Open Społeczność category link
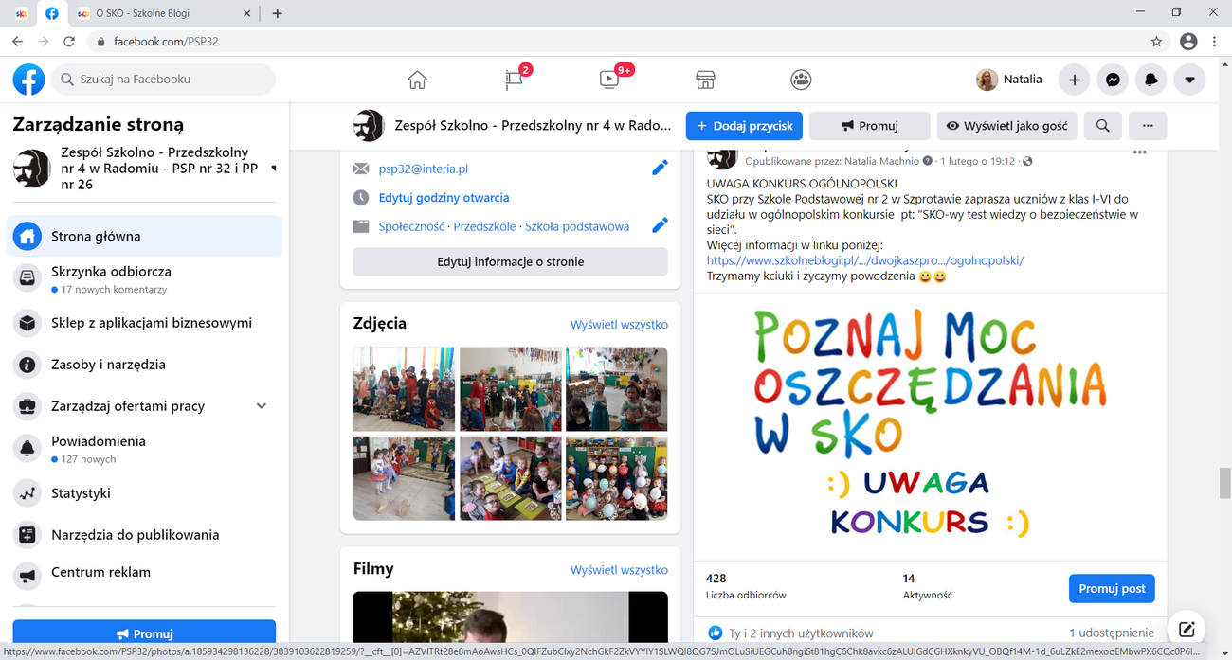This screenshot has width=1232, height=660. pyautogui.click(x=411, y=226)
